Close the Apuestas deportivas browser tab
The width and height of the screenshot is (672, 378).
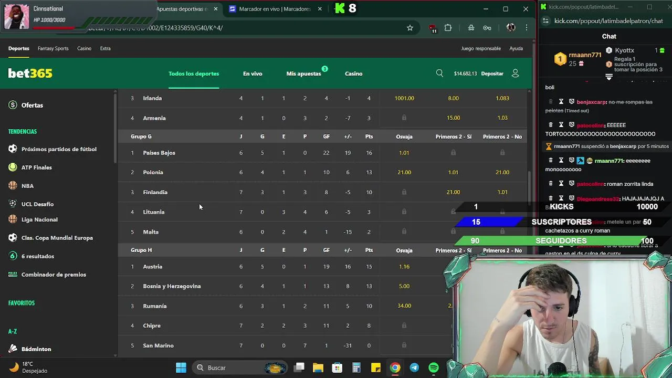(215, 9)
